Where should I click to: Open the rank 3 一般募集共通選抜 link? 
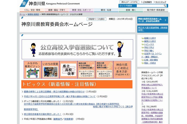152,116
